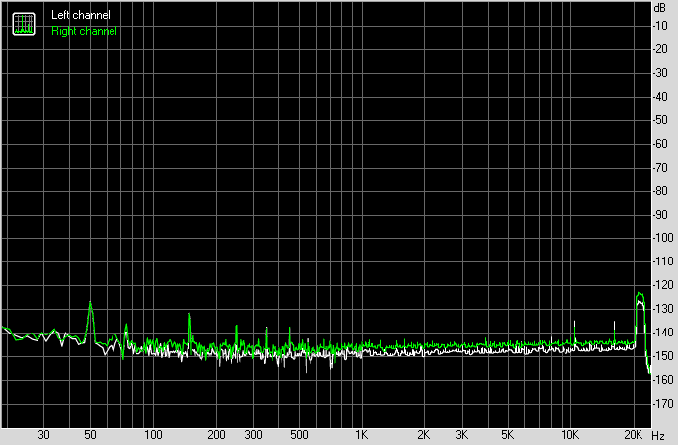Click the "50" frequency axis label

point(90,435)
